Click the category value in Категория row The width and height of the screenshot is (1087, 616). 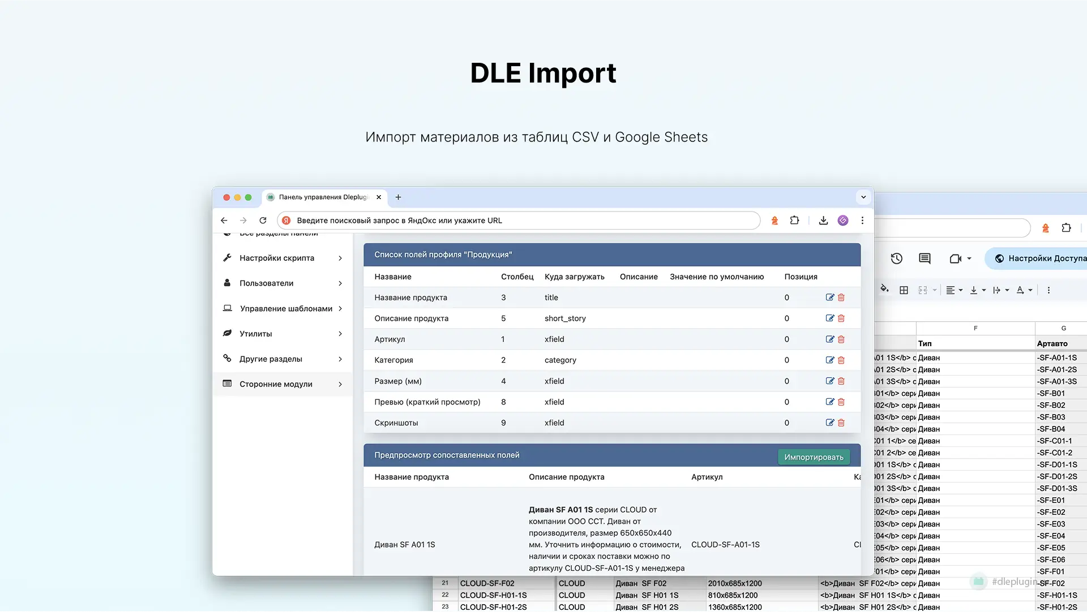(560, 360)
